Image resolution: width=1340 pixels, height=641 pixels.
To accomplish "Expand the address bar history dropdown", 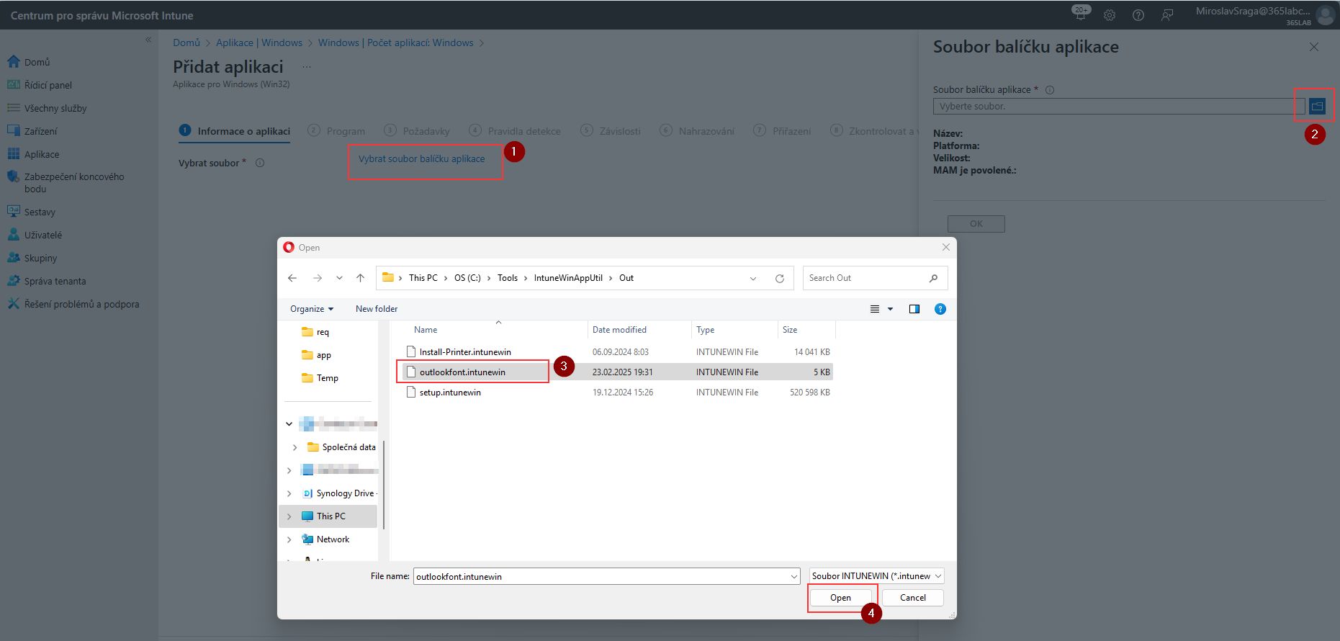I will point(753,279).
